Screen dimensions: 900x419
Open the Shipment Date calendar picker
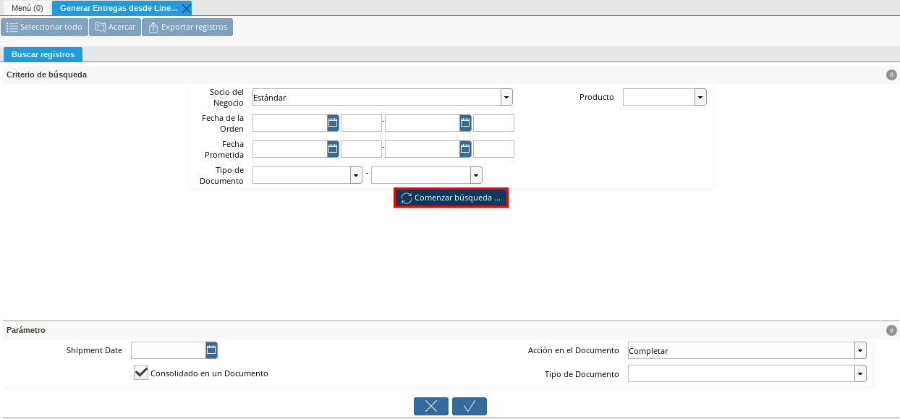point(211,350)
